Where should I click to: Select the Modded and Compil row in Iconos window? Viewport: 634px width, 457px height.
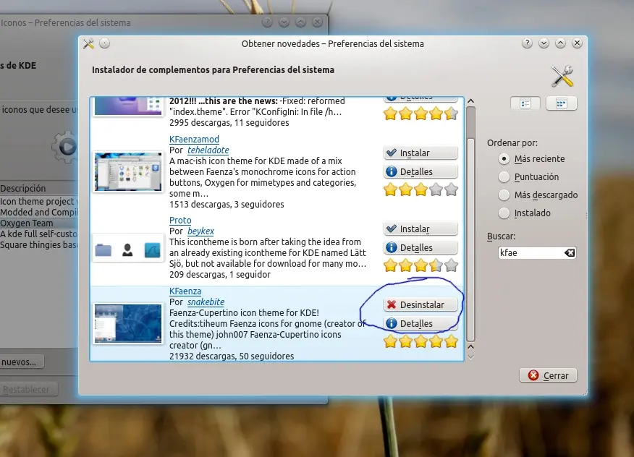[x=39, y=212]
